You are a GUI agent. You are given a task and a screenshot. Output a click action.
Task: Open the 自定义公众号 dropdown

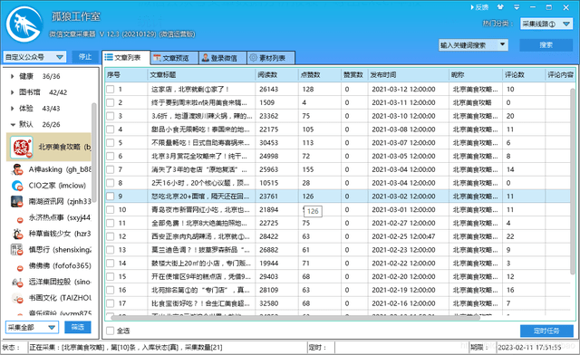34,57
